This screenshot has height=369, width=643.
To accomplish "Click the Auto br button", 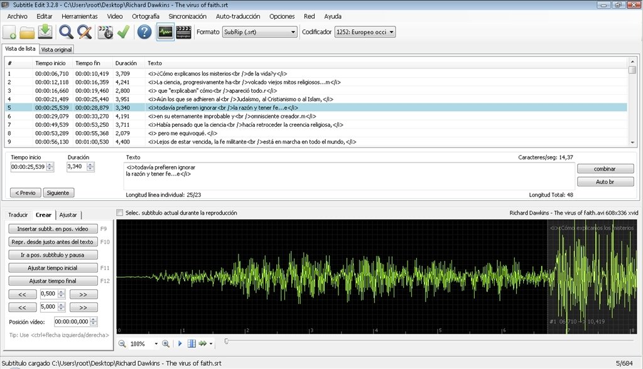I will point(605,181).
